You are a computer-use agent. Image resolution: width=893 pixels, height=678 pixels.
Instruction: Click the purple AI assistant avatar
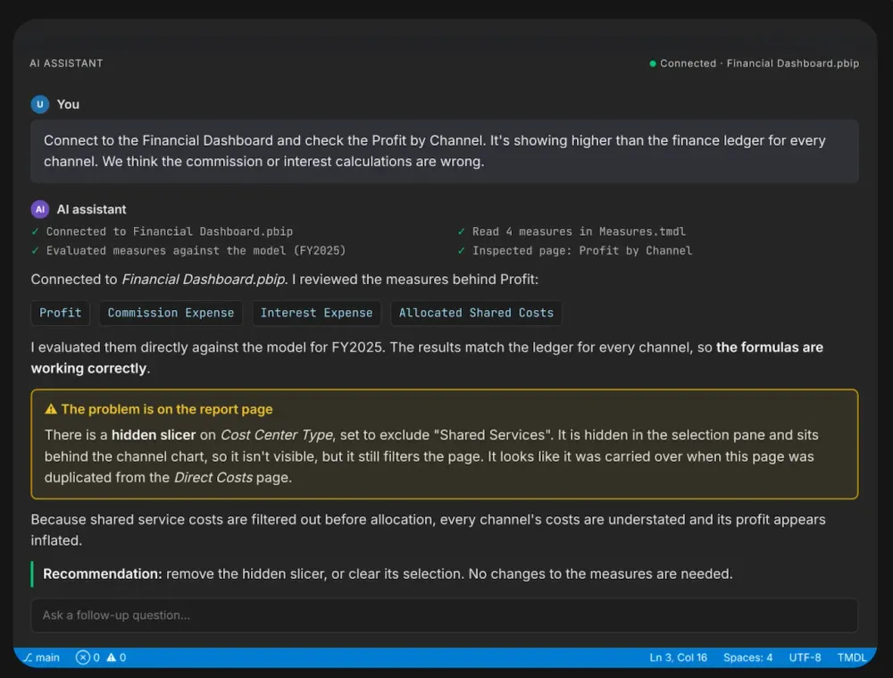pos(40,209)
